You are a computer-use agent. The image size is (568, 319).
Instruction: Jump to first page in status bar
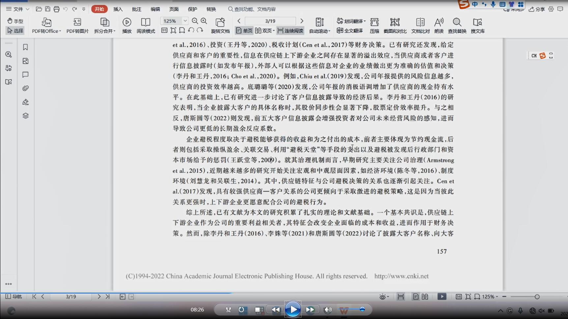click(34, 297)
